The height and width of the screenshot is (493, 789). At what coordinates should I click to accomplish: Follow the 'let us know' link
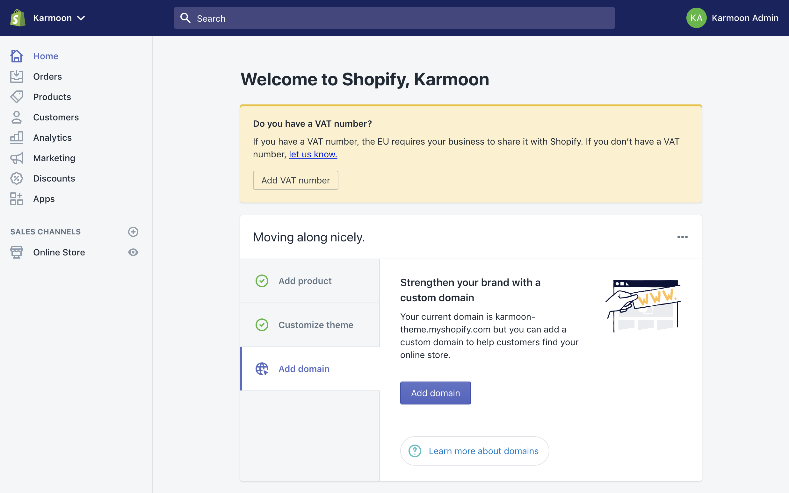pos(313,154)
